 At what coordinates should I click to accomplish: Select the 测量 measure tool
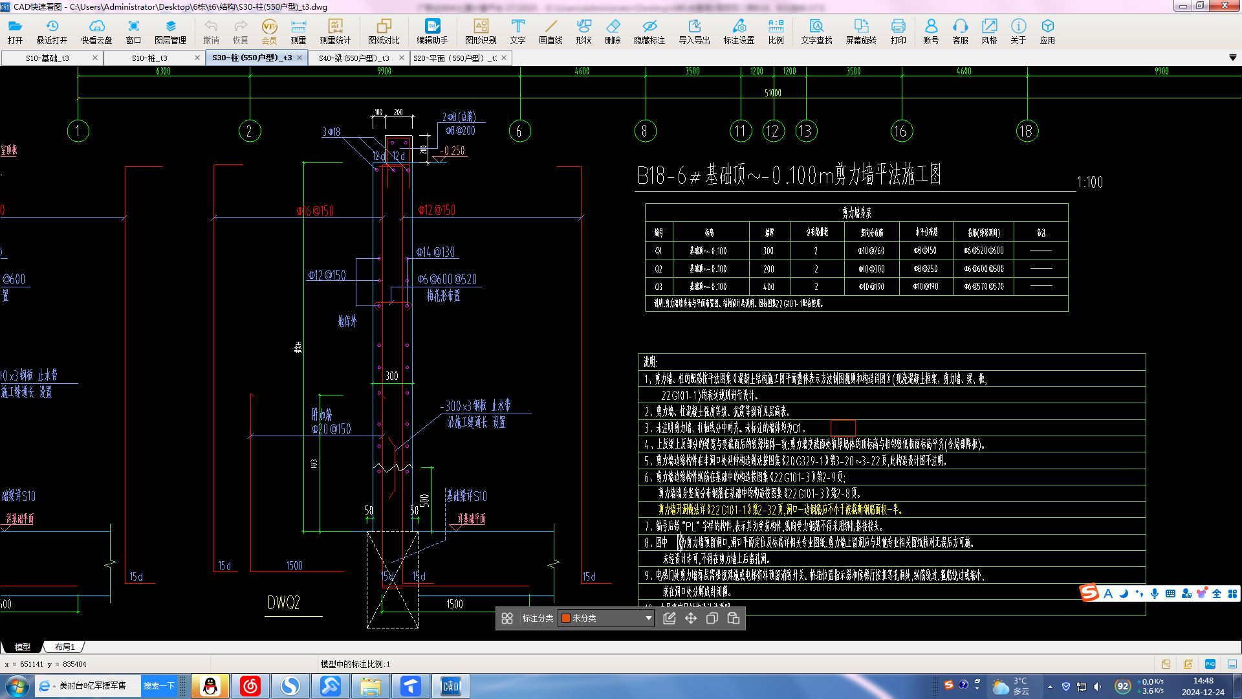298,31
